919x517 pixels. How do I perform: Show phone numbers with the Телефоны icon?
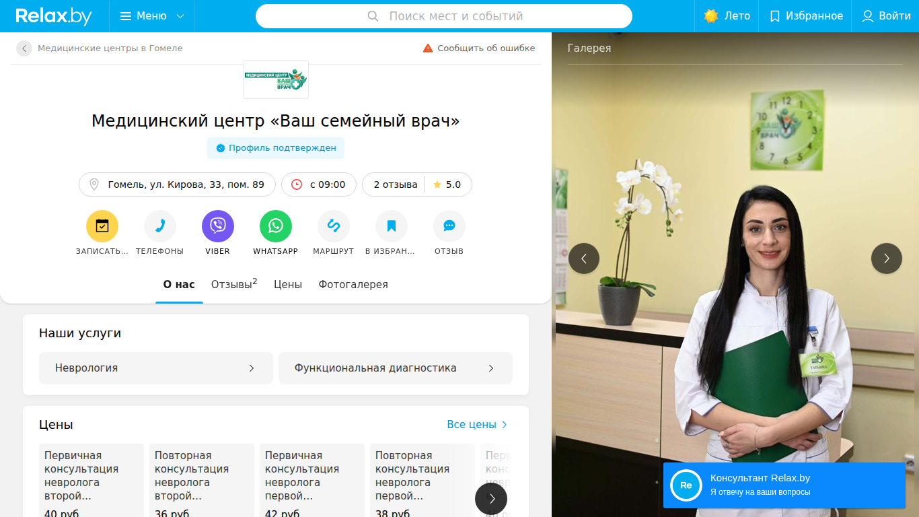click(x=160, y=226)
